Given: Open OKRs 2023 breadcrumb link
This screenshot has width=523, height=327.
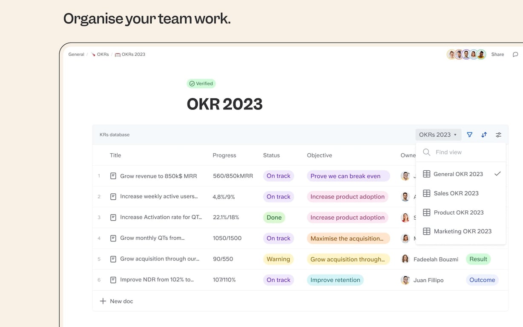Looking at the screenshot, I should 133,54.
